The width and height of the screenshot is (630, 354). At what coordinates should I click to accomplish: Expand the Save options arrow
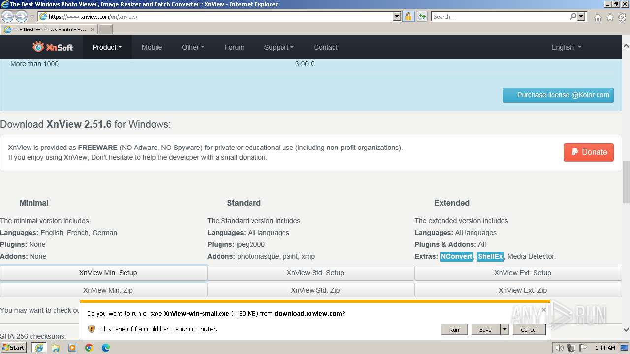[x=504, y=329]
